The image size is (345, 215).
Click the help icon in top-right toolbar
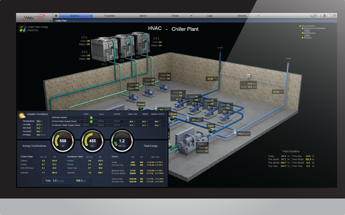(329, 16)
